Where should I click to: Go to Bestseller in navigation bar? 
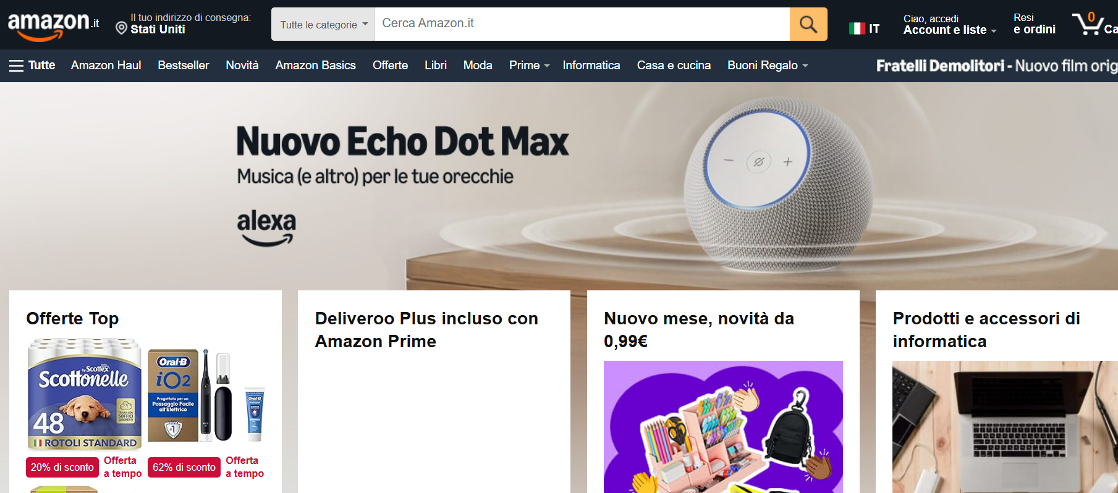point(184,65)
